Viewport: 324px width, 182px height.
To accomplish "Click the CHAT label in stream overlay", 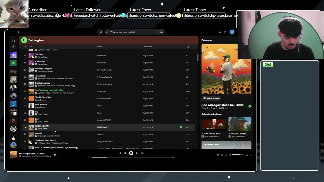I will click(x=268, y=64).
